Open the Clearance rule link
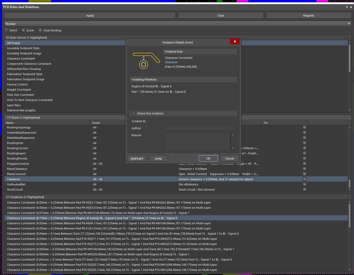Viewport: 354px width, 275px height. 171,62
